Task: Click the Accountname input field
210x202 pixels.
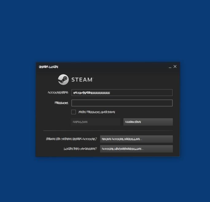Action: (122, 93)
